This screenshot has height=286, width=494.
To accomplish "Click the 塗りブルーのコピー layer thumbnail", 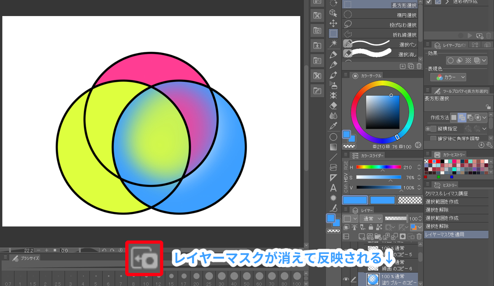I will 373,279.
